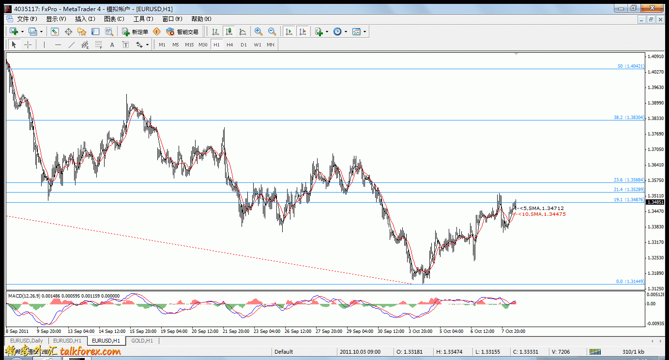Viewport: 669px width, 360px height.
Task: Toggle 智能交易 auto trading button
Action: point(182,31)
